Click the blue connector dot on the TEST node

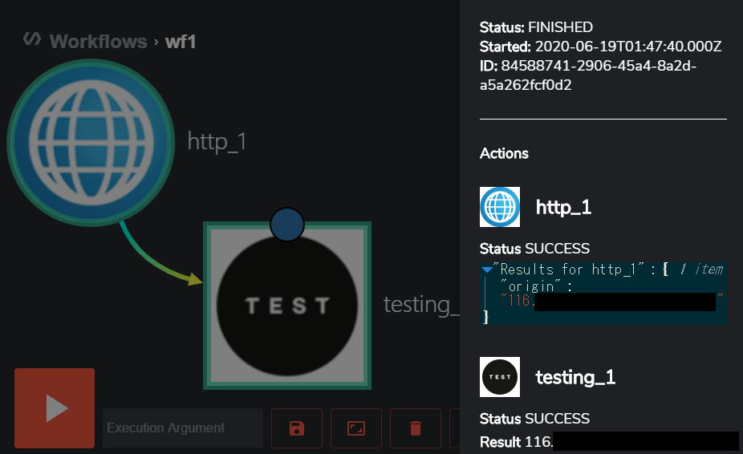287,224
